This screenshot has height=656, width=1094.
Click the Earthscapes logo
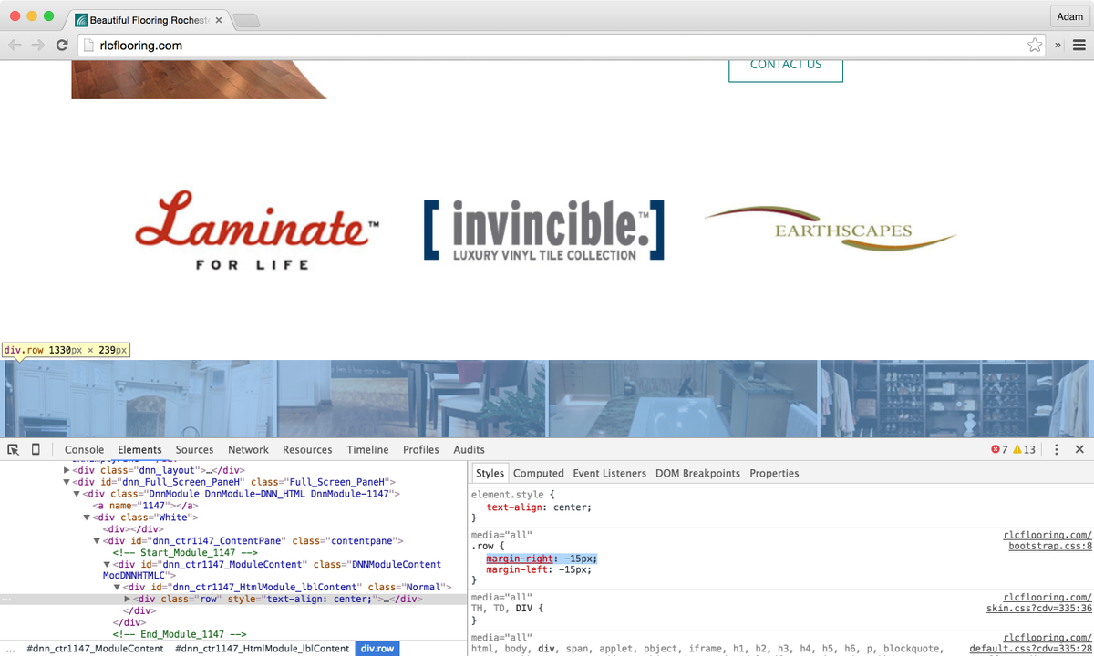click(x=831, y=230)
